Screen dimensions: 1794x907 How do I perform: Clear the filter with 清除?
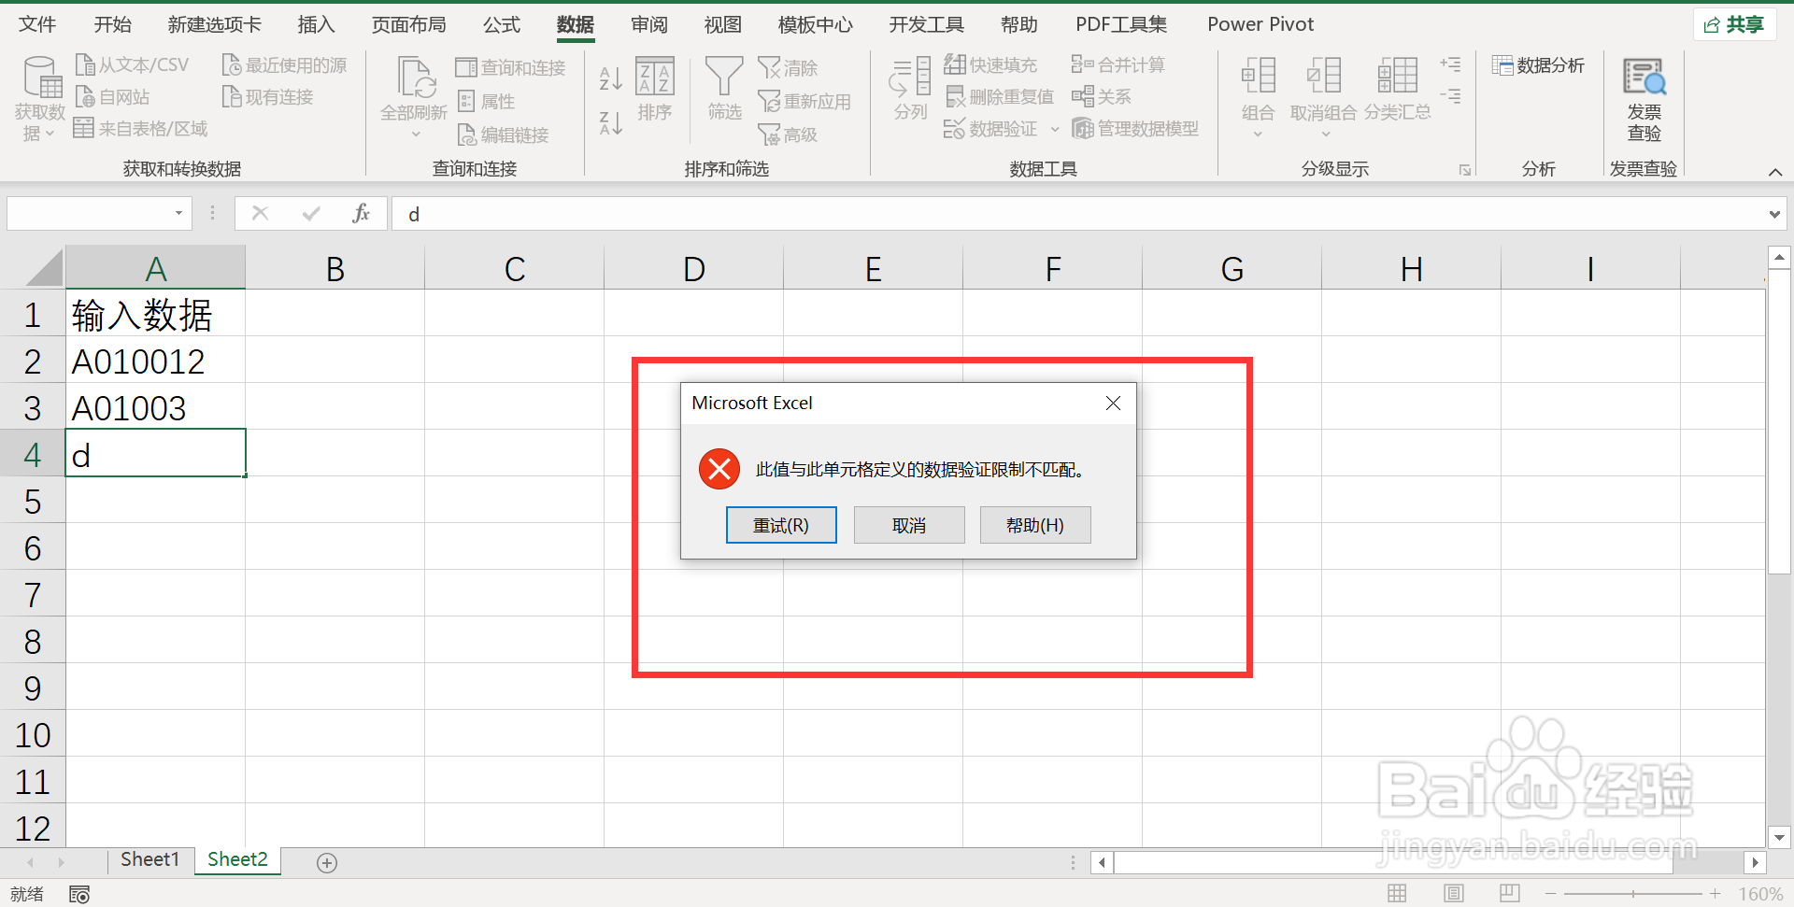click(x=788, y=68)
